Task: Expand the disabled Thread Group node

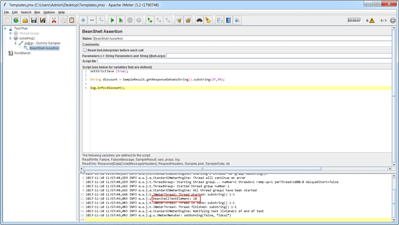Action: (x=10, y=33)
